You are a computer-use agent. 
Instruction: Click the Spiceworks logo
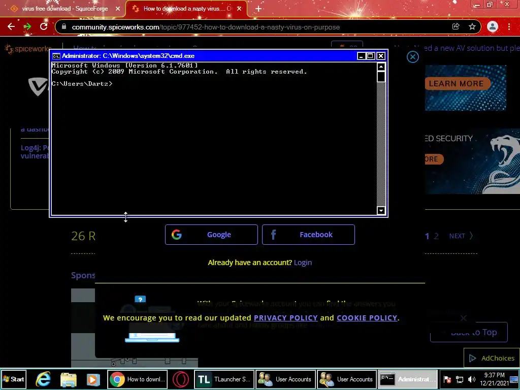pyautogui.click(x=28, y=49)
